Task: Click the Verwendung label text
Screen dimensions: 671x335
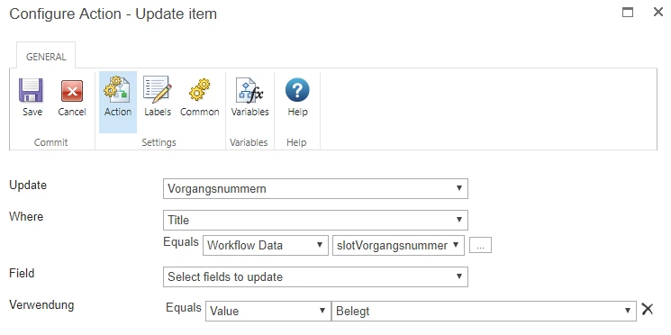Action: pyautogui.click(x=41, y=305)
